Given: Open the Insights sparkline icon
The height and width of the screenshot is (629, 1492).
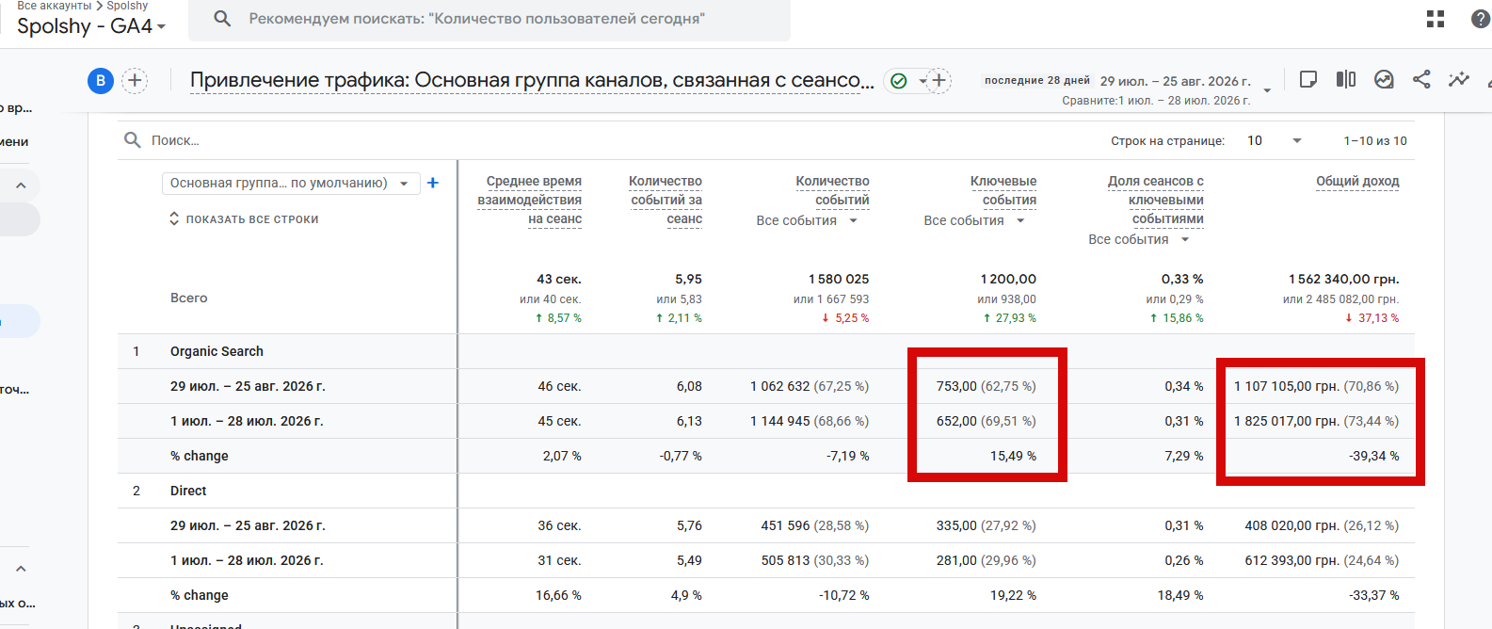Looking at the screenshot, I should click(1459, 79).
